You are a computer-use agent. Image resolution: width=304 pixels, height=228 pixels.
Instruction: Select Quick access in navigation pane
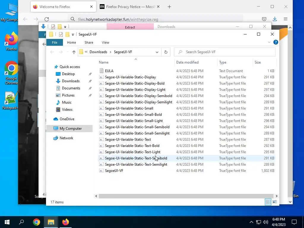click(69, 67)
